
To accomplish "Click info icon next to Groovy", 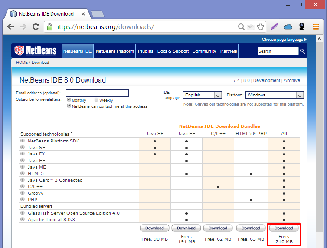I will (23, 193).
